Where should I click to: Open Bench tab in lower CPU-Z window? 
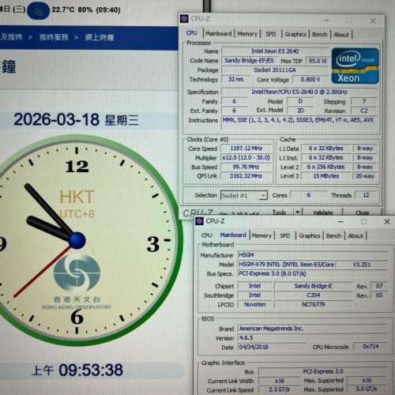[x=333, y=236]
